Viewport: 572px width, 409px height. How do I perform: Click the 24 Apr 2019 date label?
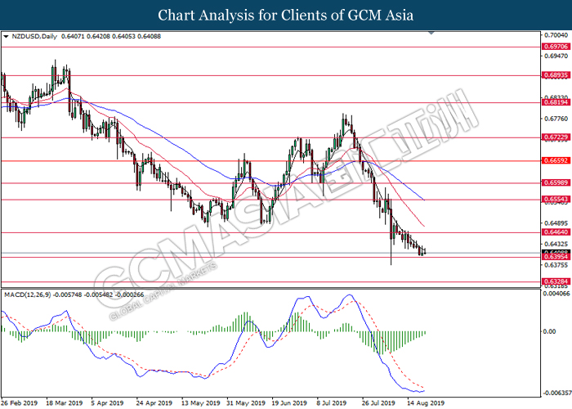coord(154,403)
